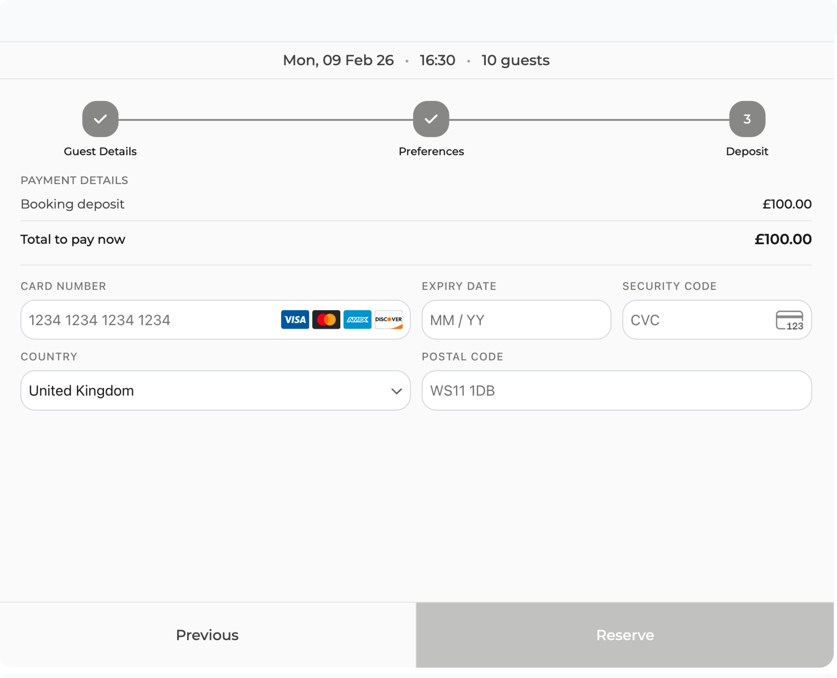Click the CVC card hint icon
Viewport: 837px width, 678px height.
789,321
